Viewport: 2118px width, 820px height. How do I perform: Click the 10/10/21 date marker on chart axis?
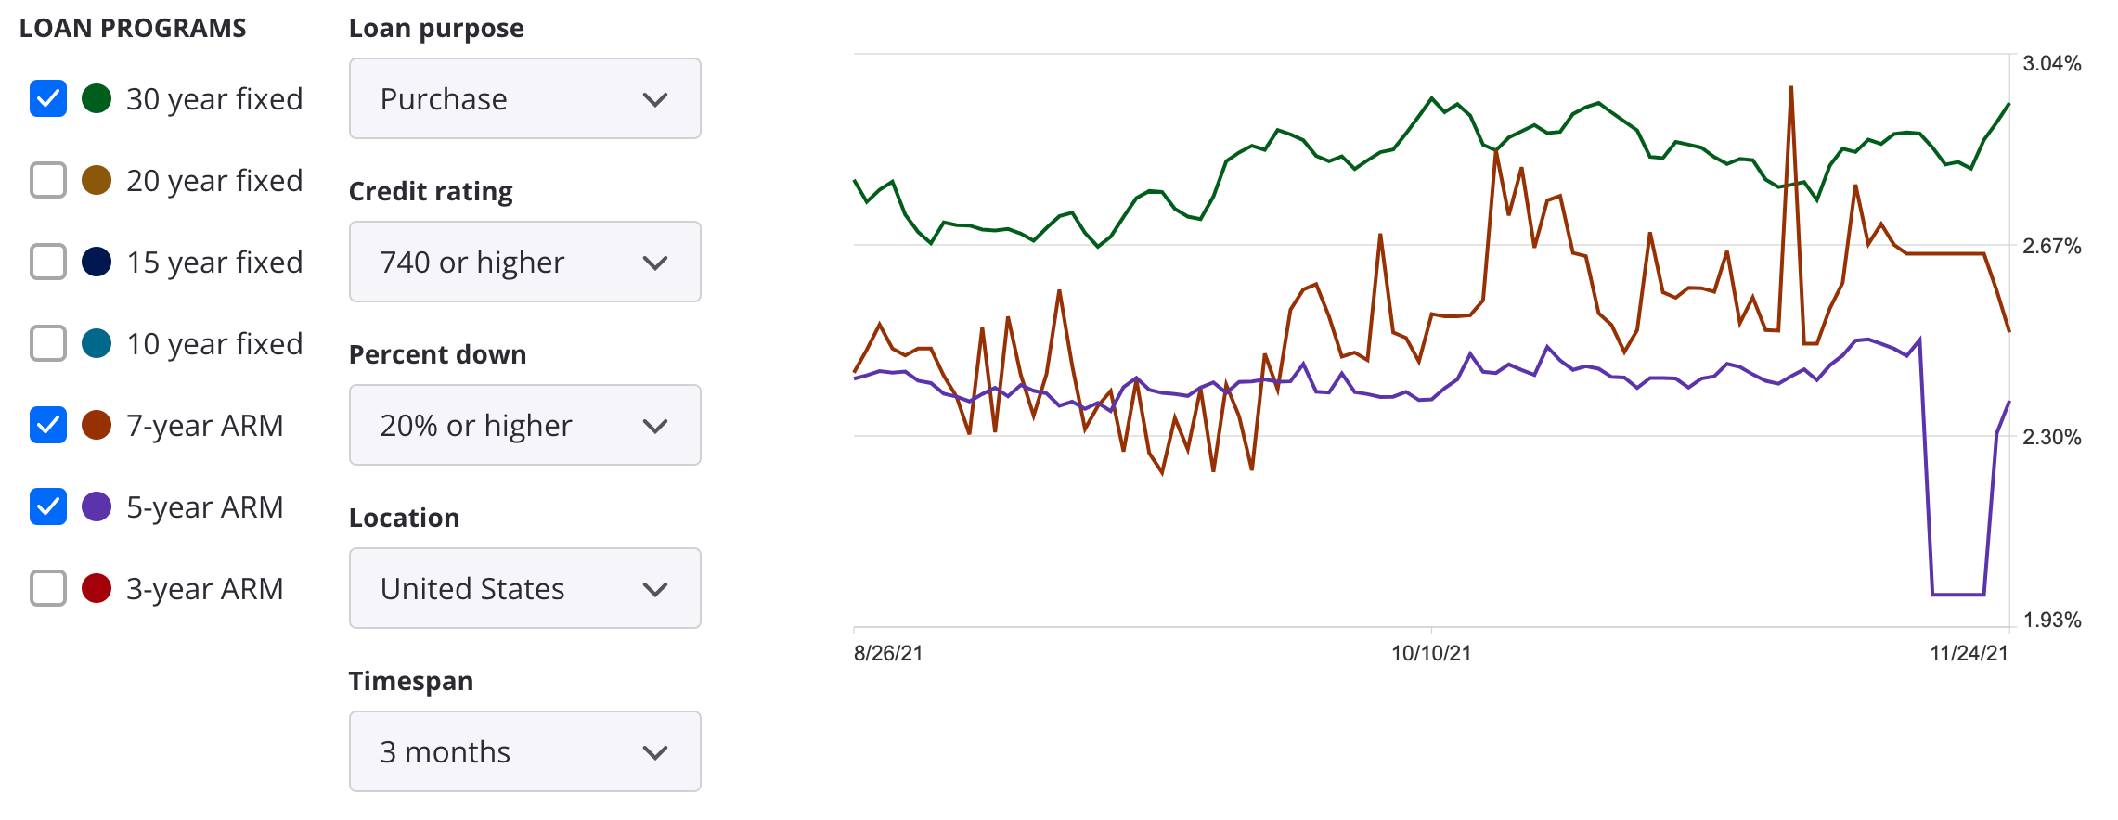click(x=1430, y=653)
